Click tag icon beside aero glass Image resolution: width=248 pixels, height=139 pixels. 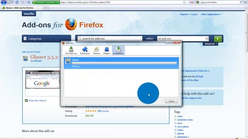coord(176,127)
